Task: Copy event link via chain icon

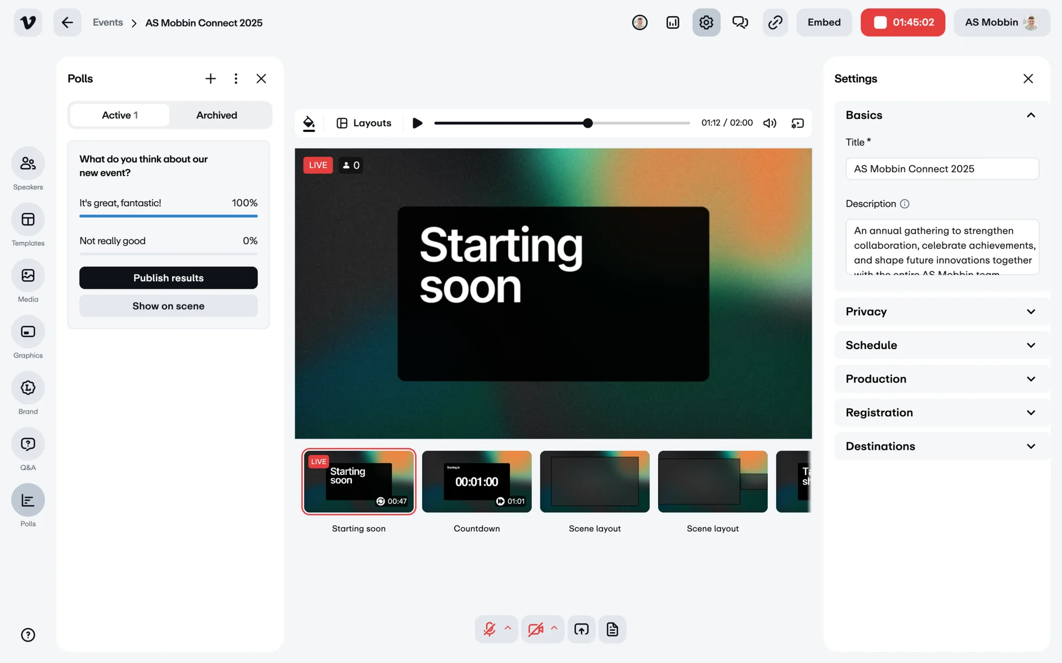Action: [775, 23]
